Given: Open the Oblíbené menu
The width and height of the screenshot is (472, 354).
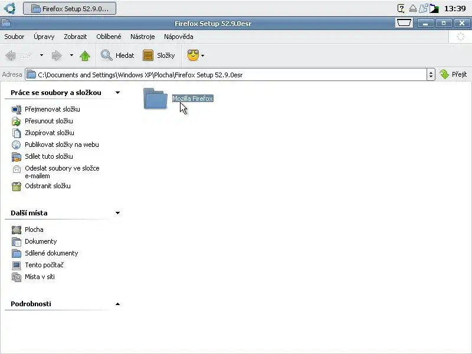Looking at the screenshot, I should click(x=109, y=37).
